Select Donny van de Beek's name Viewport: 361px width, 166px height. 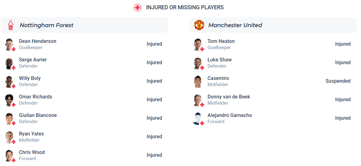[229, 97]
